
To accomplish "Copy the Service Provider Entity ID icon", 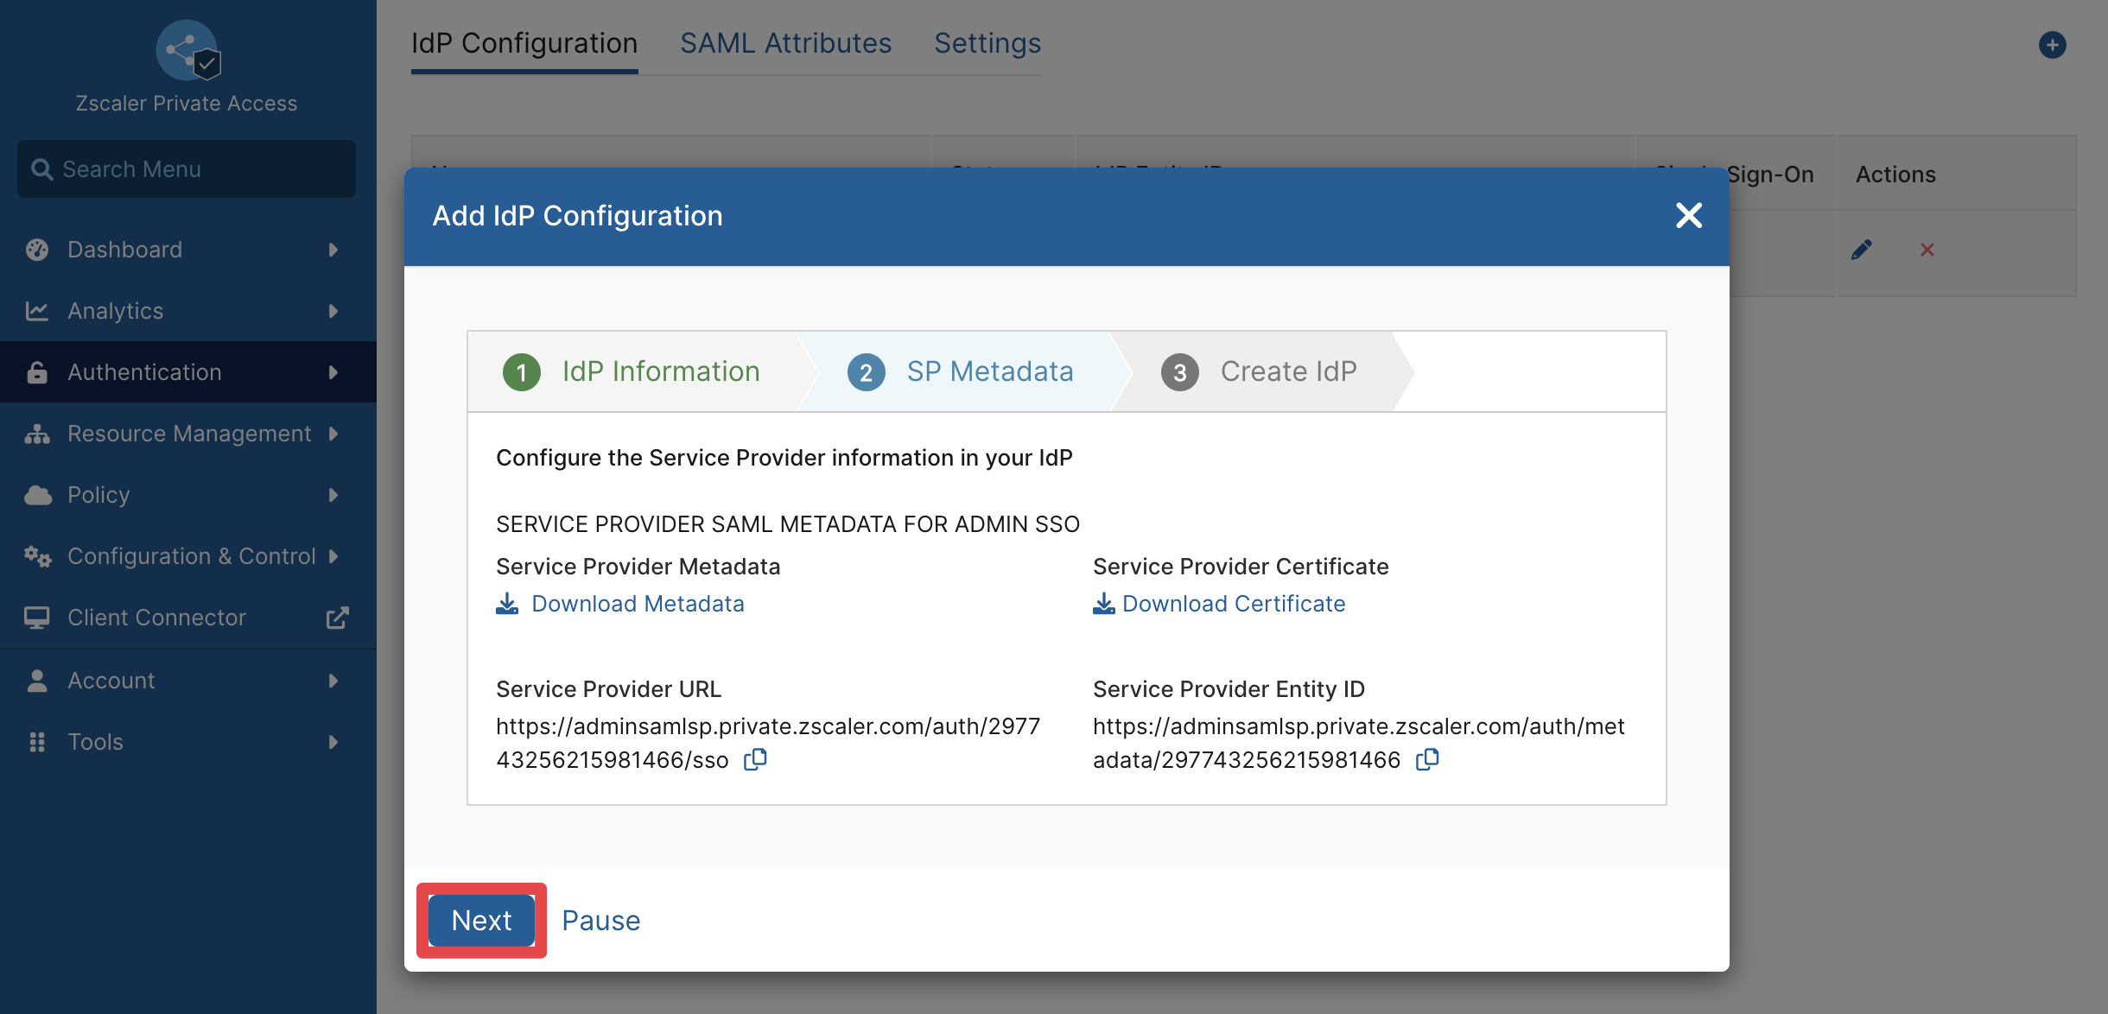I will [x=1427, y=759].
